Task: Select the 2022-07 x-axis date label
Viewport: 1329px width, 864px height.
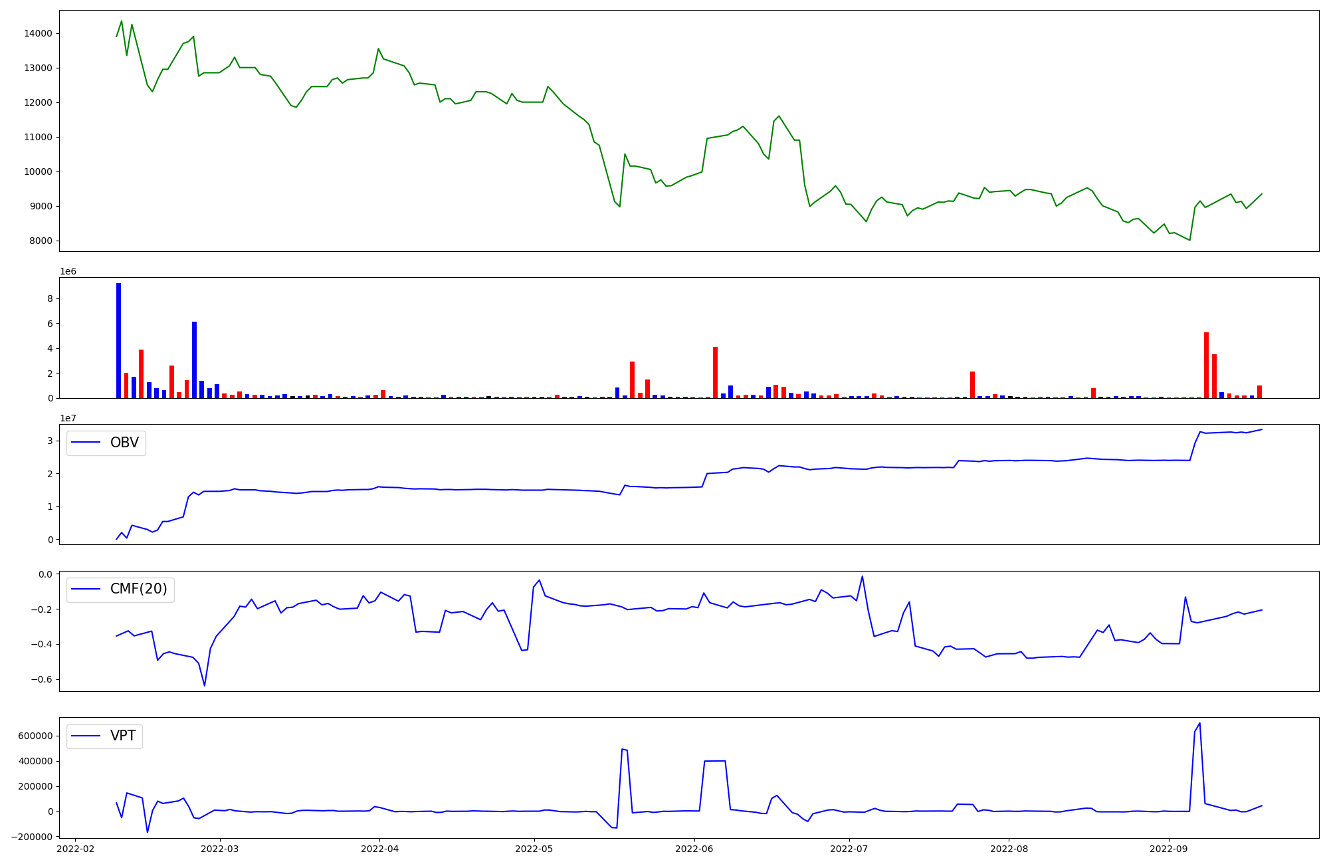Action: pos(849,848)
